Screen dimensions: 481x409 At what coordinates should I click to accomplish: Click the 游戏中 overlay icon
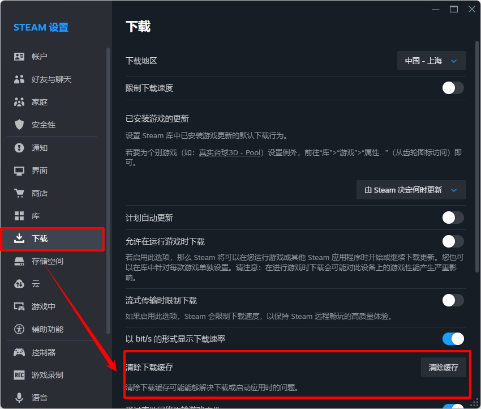19,306
